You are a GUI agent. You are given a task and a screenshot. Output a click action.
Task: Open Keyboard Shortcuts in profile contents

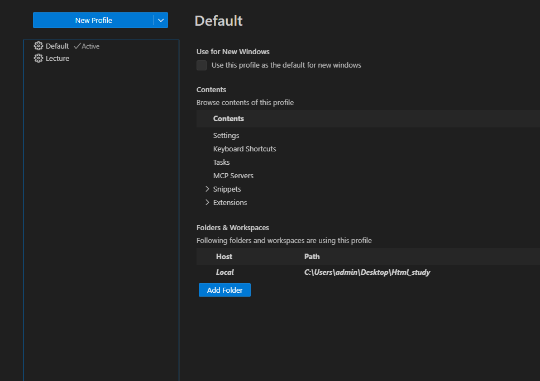point(245,149)
